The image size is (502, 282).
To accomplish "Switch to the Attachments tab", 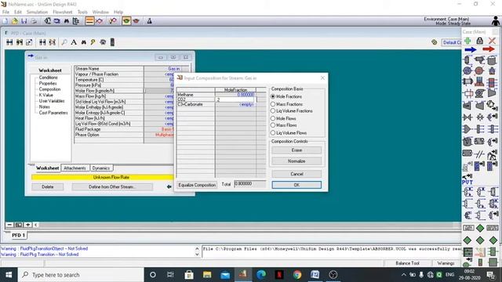I will coord(75,168).
